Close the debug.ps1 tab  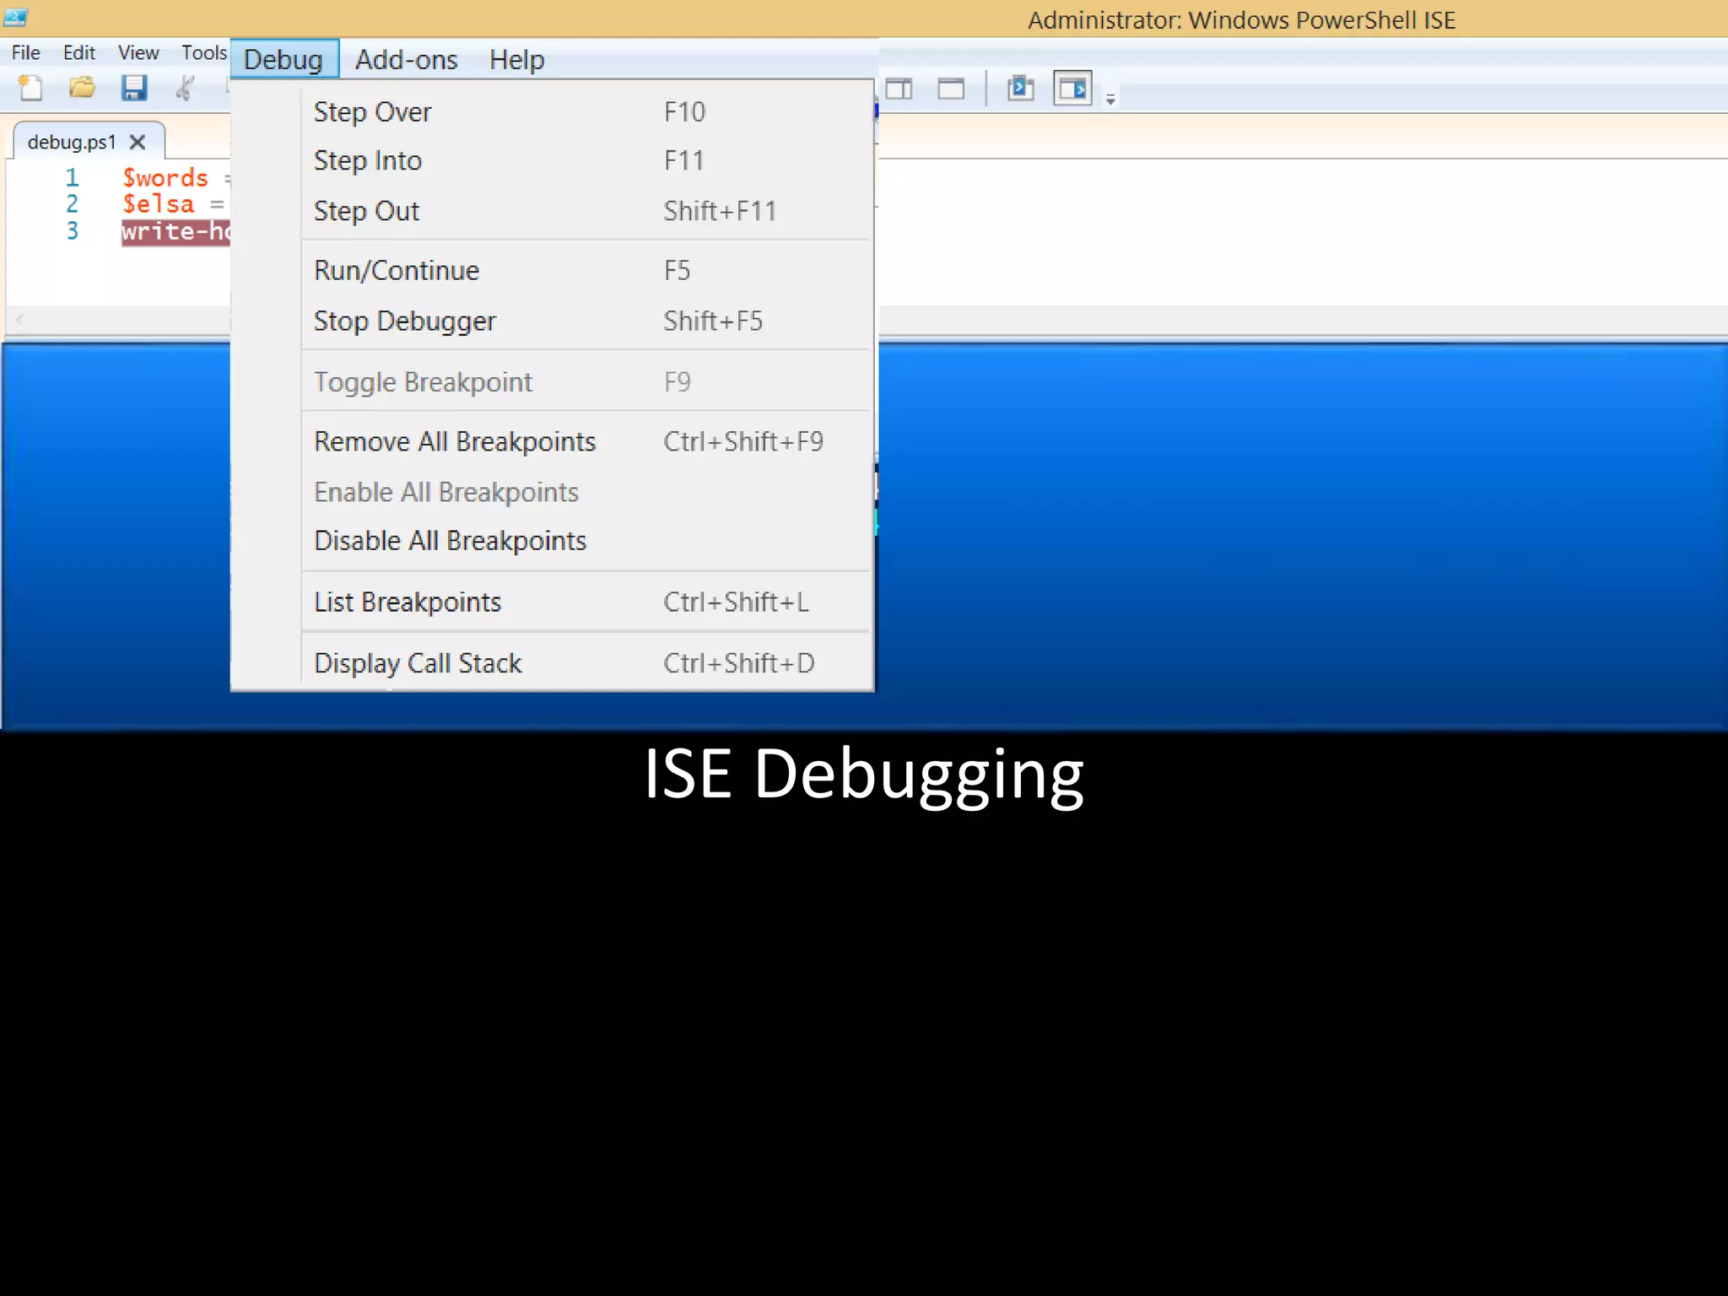pos(138,142)
